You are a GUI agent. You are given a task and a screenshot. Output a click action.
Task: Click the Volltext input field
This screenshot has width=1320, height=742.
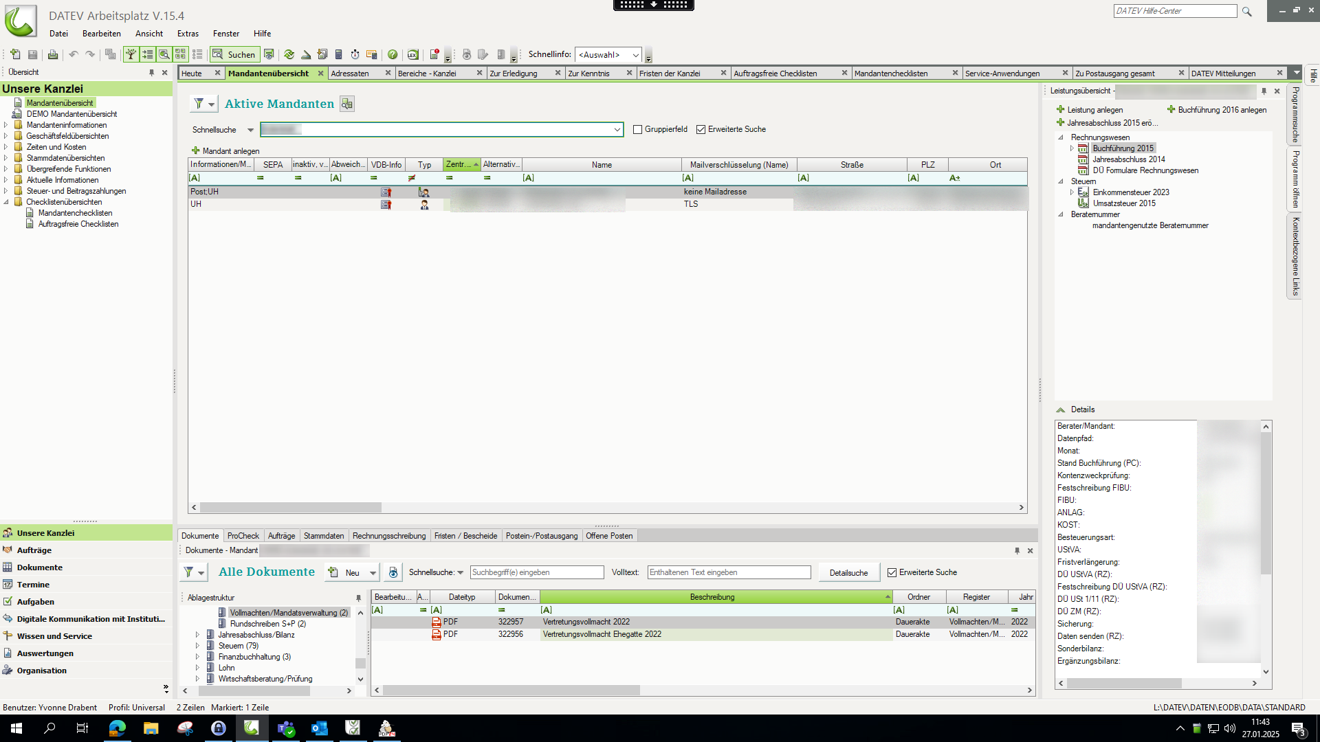click(x=729, y=572)
